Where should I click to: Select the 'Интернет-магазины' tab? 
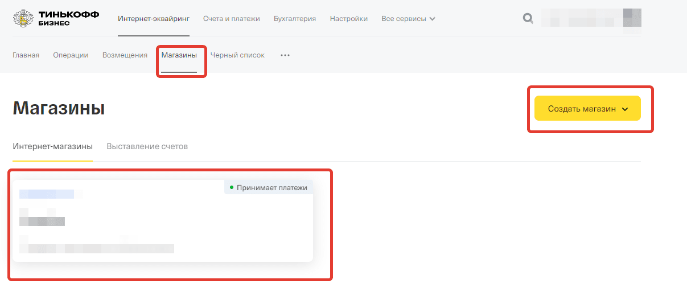(x=52, y=146)
